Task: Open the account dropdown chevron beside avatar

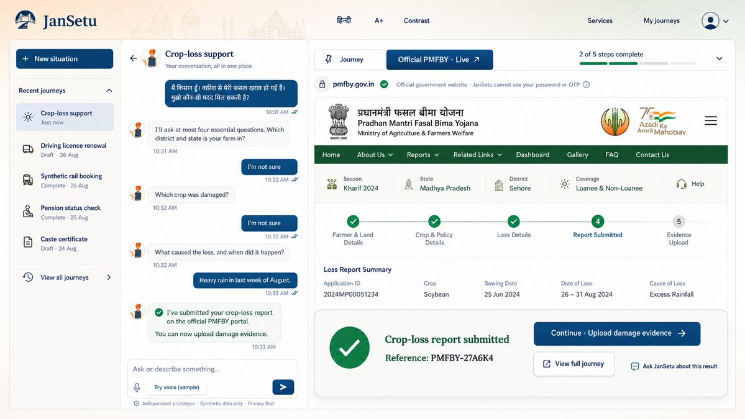Action: (726, 21)
